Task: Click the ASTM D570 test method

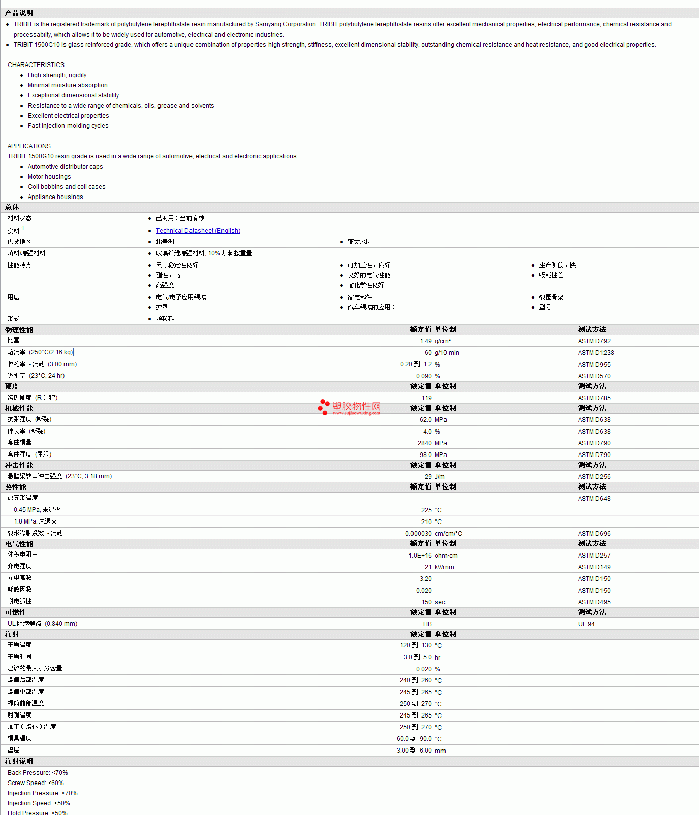Action: [594, 376]
